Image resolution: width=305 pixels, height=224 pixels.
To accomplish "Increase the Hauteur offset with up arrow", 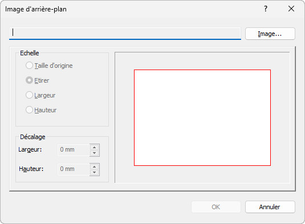I will click(x=95, y=166).
